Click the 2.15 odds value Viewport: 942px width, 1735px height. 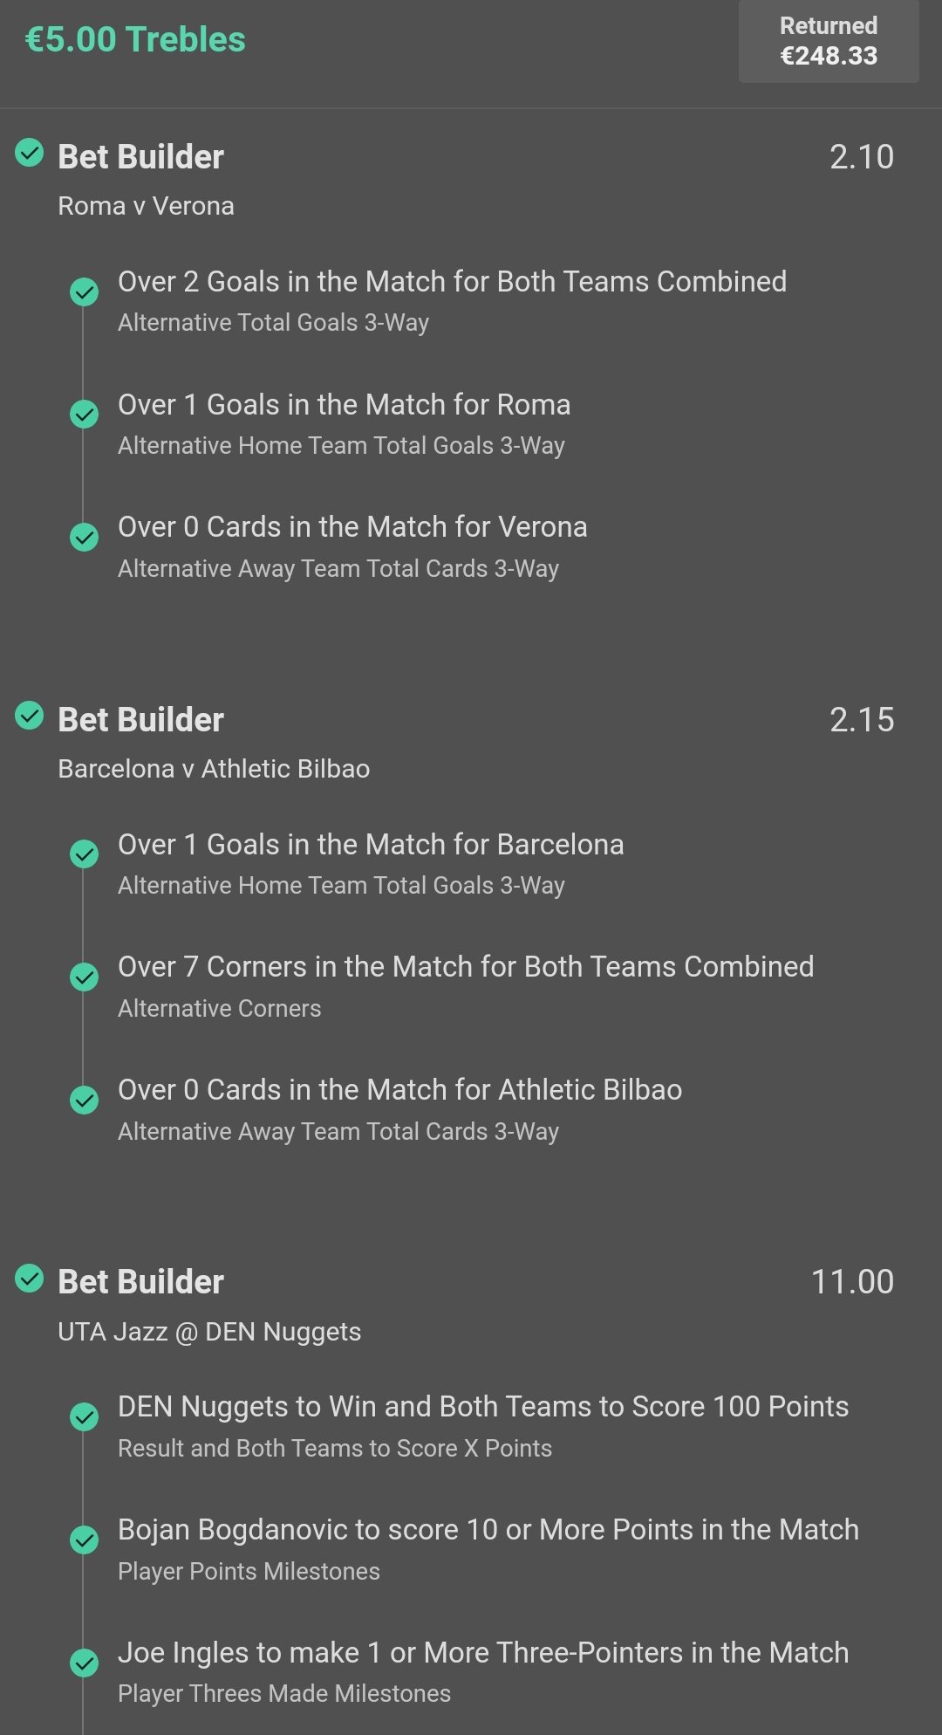point(862,720)
